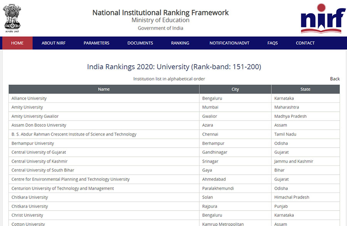Select Centre for Environmental Planning and Technology University
This screenshot has width=347, height=226.
click(71, 179)
